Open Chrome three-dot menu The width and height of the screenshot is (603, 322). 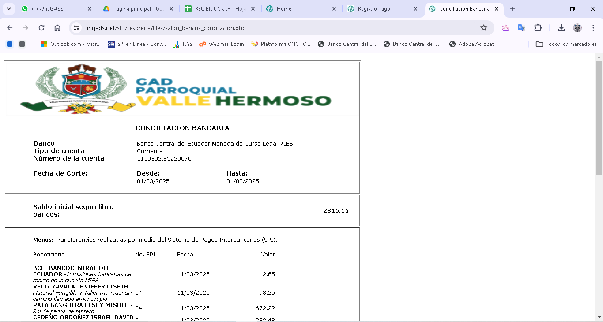pos(593,28)
